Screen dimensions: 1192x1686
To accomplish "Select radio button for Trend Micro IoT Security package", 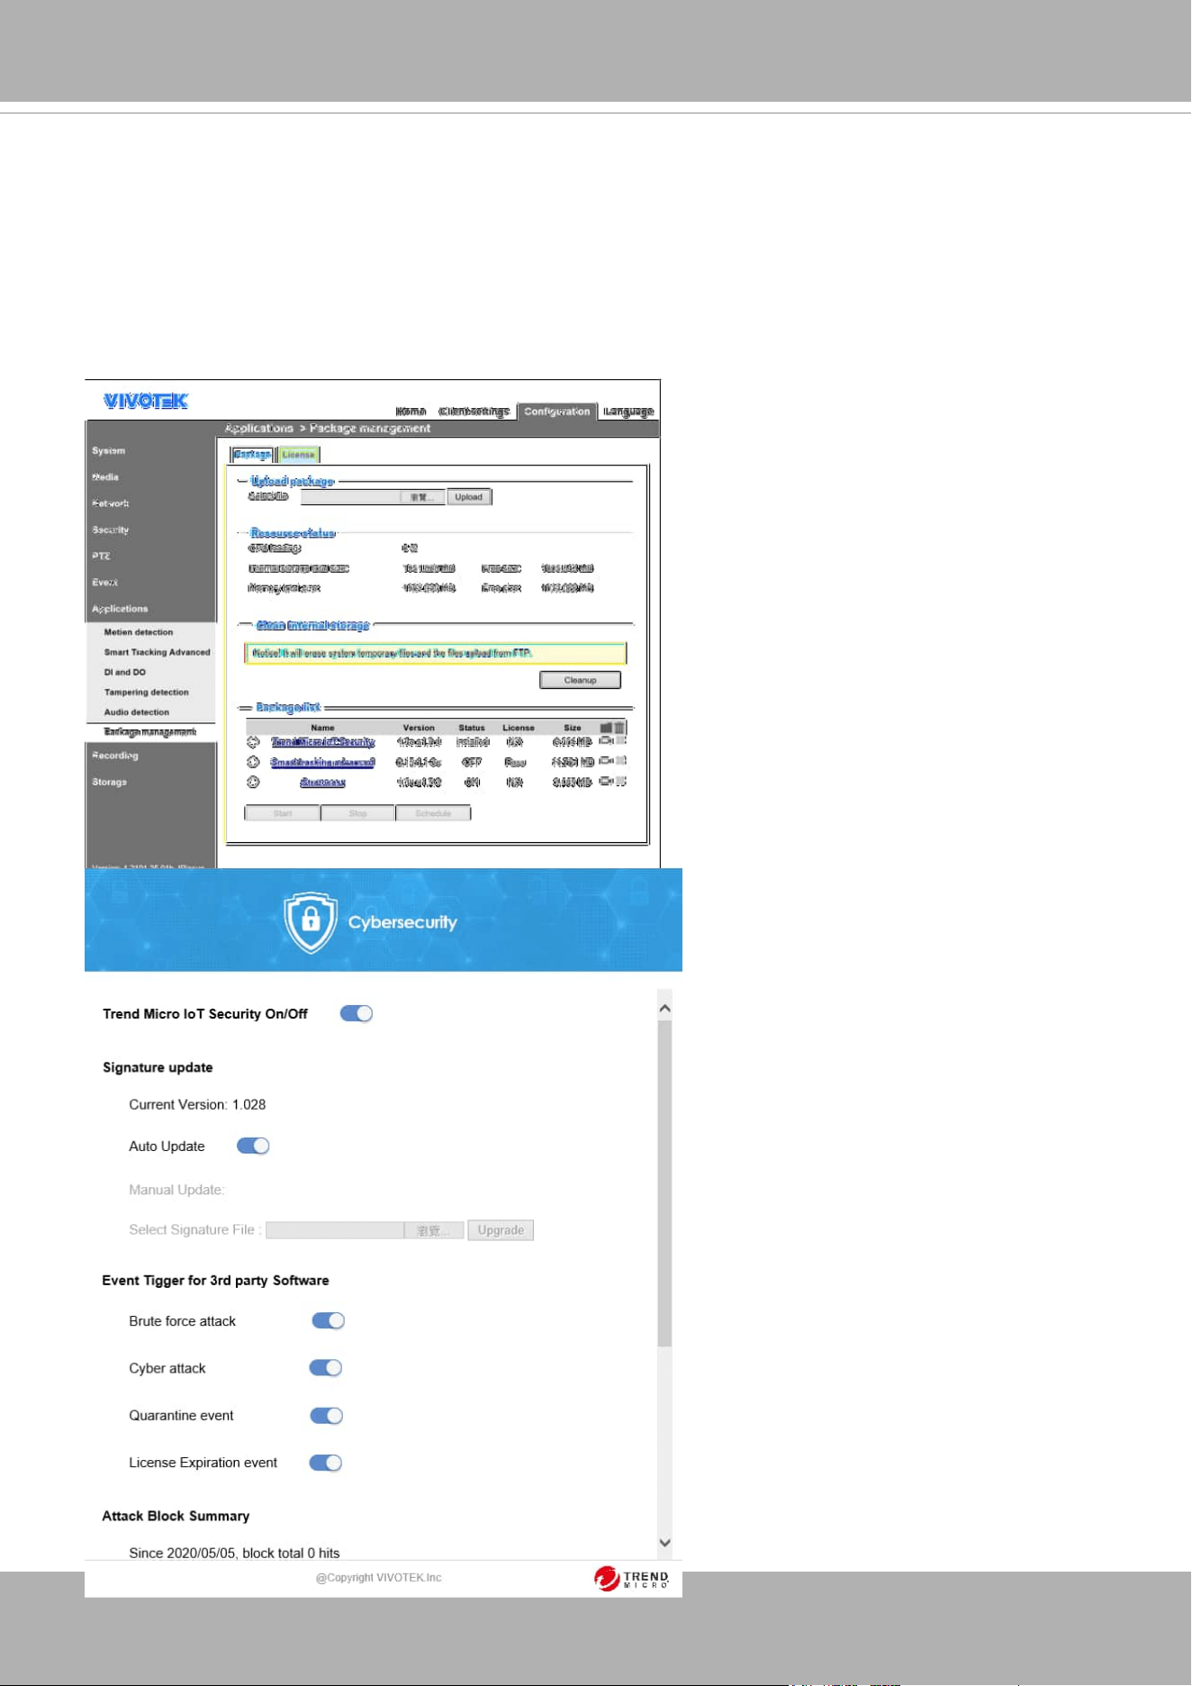I will (x=253, y=742).
